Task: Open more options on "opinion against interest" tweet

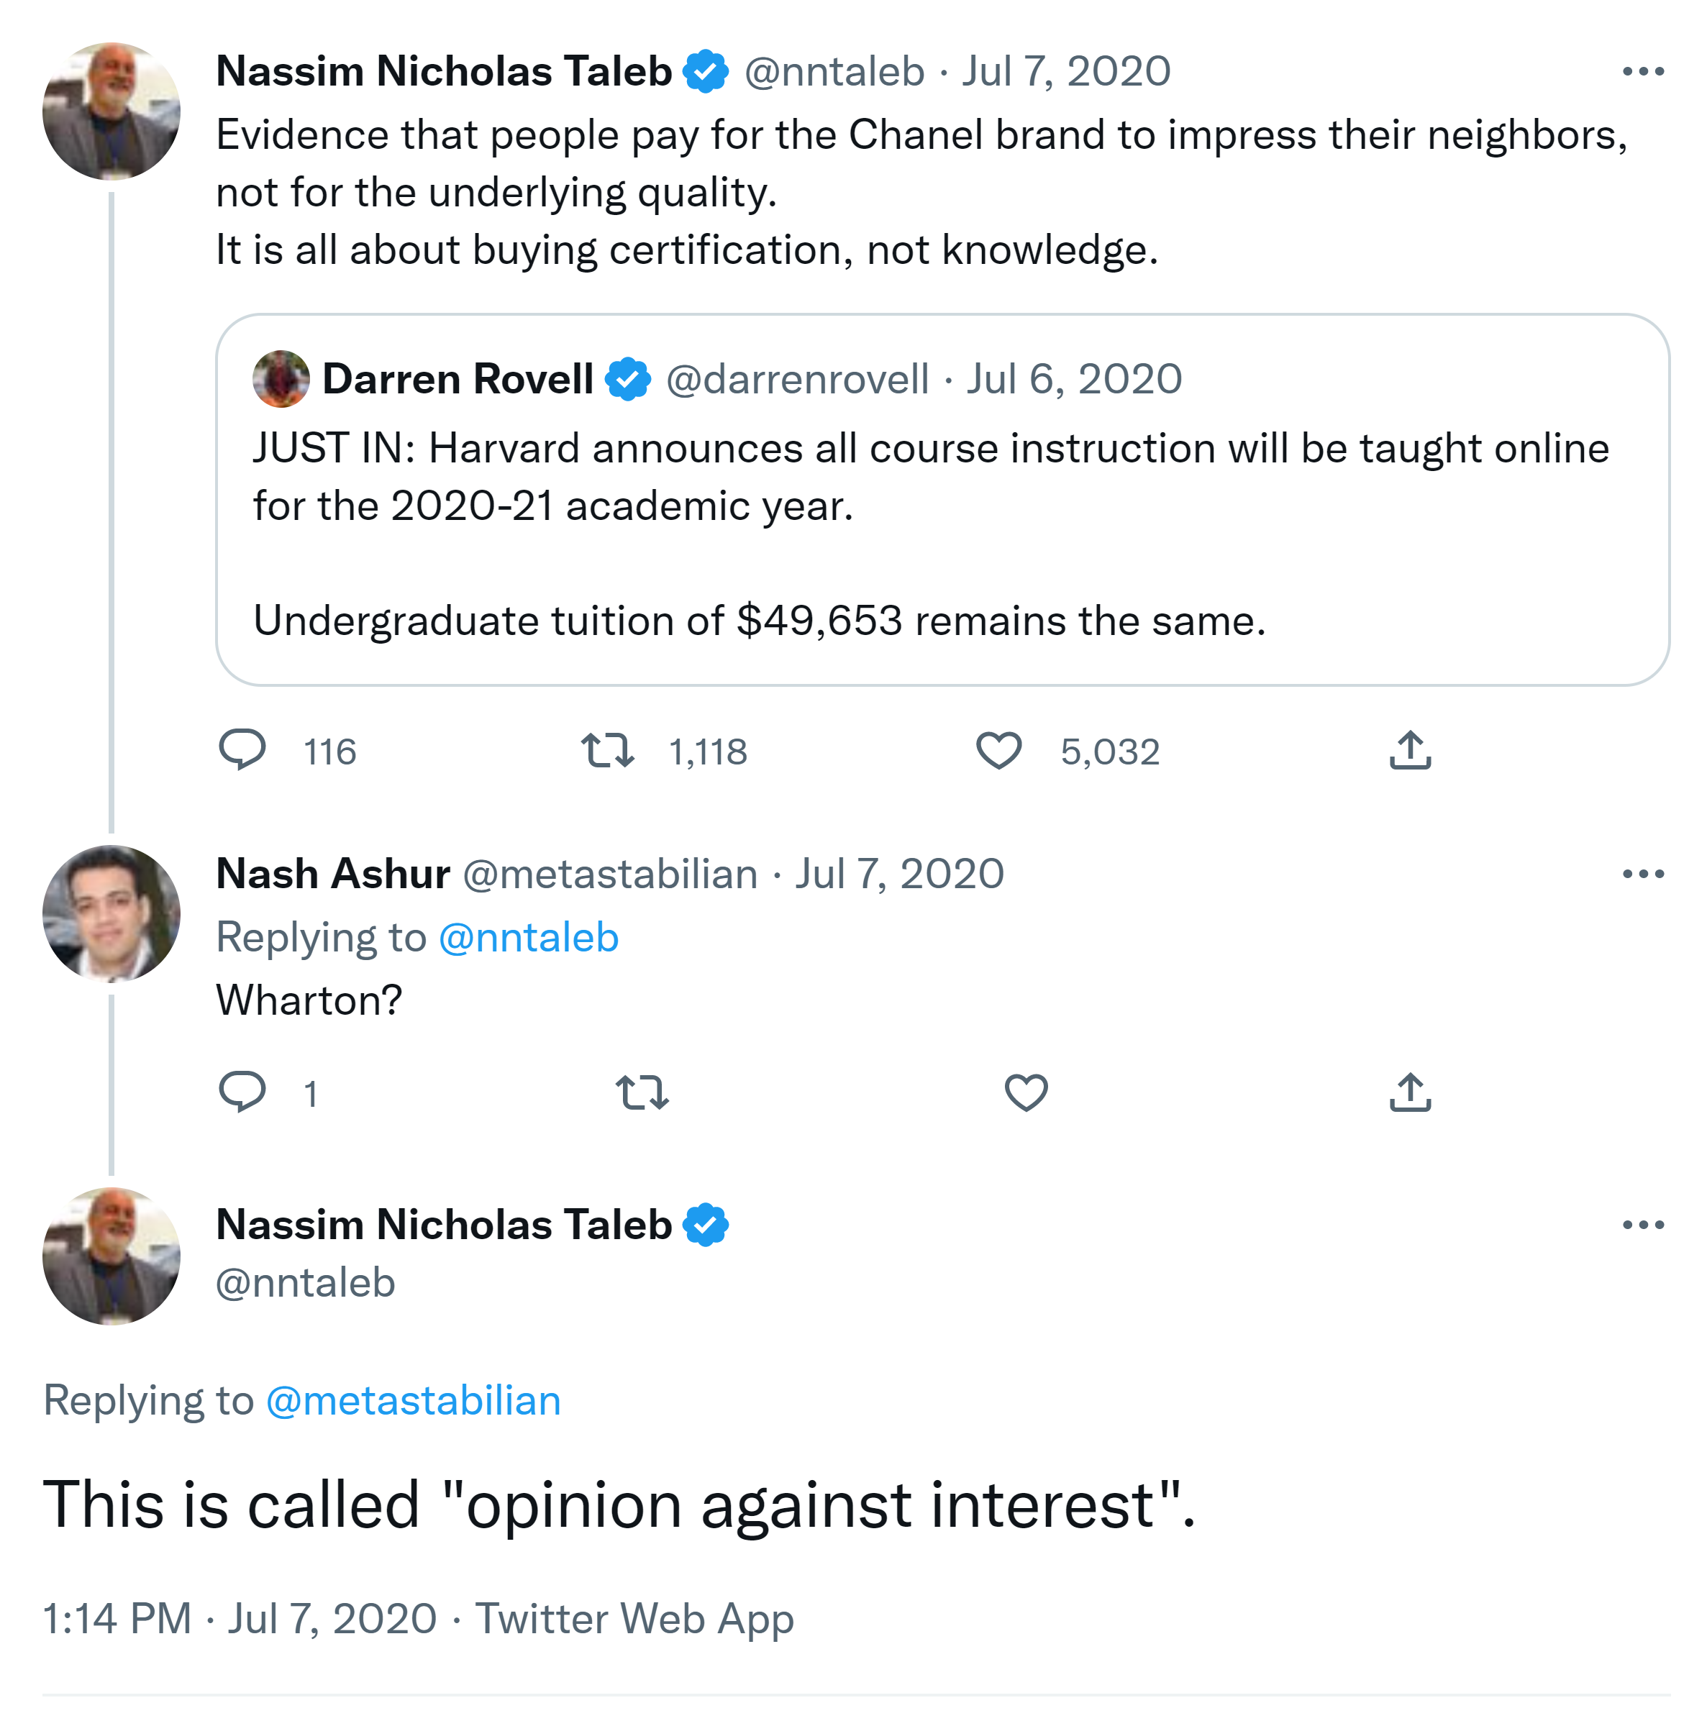Action: (x=1643, y=1225)
